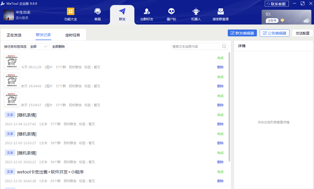314x189 pixels.
Task: Select the 加群好友 add-friend icon
Action: [147, 12]
